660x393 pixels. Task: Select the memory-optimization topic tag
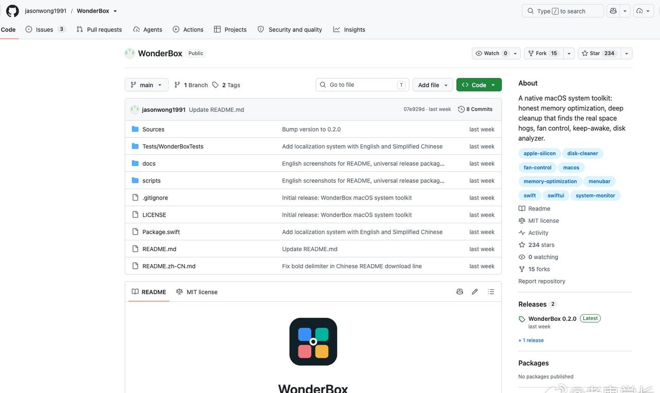(x=550, y=182)
